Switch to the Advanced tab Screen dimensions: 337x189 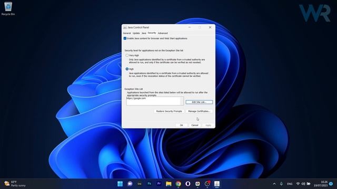tap(163, 33)
